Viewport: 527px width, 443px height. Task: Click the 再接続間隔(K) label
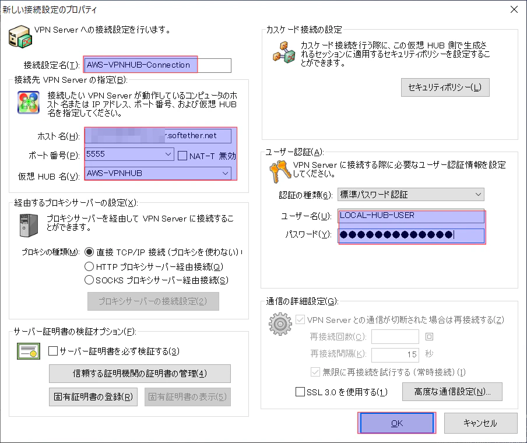point(338,354)
